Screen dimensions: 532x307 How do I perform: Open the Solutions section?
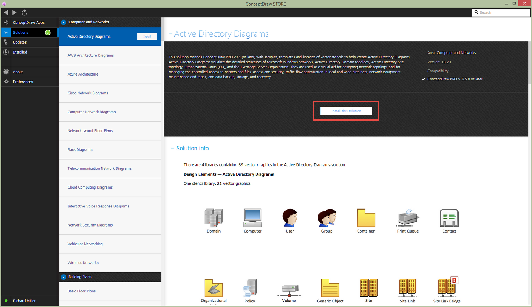[29, 32]
